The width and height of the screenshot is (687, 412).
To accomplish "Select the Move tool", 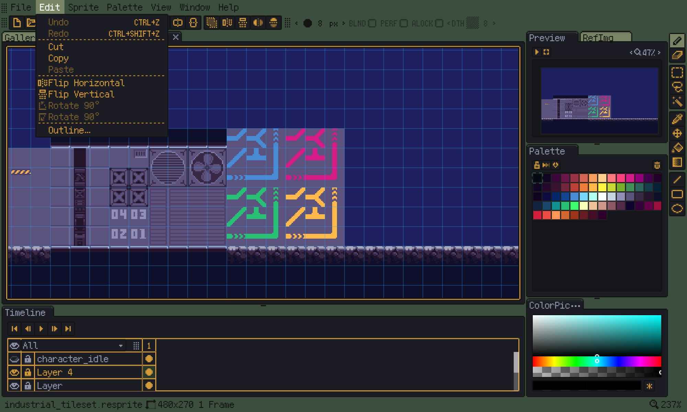I will click(x=677, y=134).
